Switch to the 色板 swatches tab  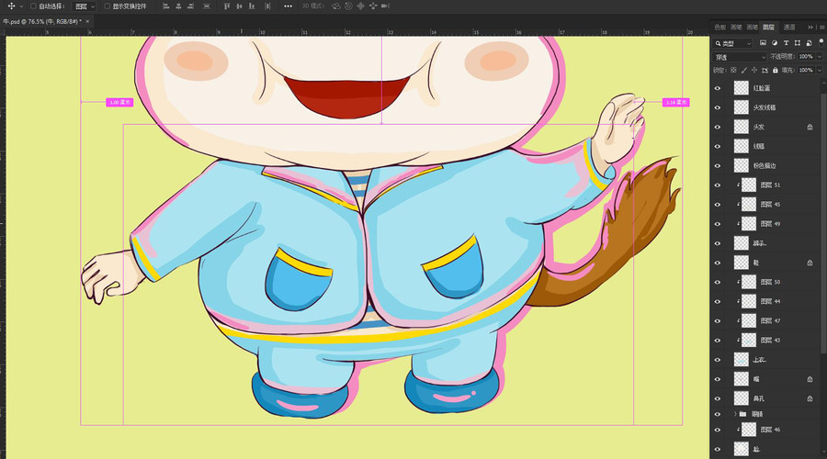click(x=719, y=27)
